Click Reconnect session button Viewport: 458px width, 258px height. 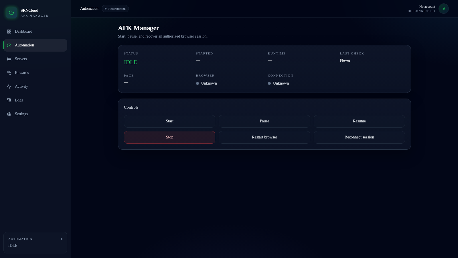359,137
